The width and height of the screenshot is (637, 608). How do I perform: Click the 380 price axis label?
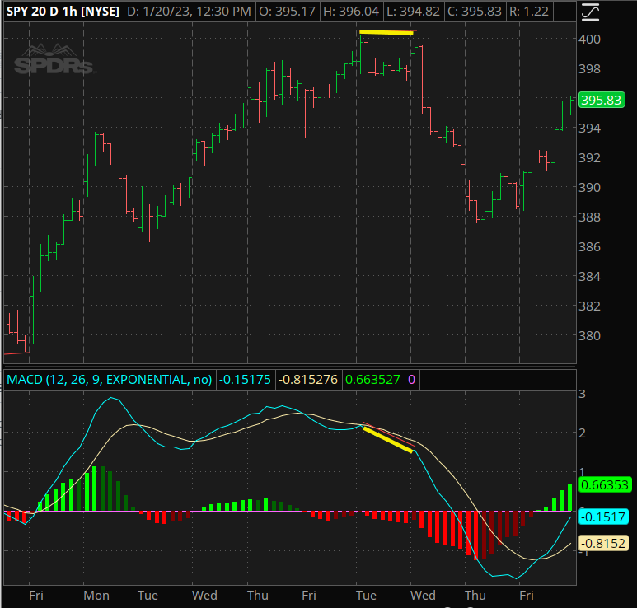(589, 335)
